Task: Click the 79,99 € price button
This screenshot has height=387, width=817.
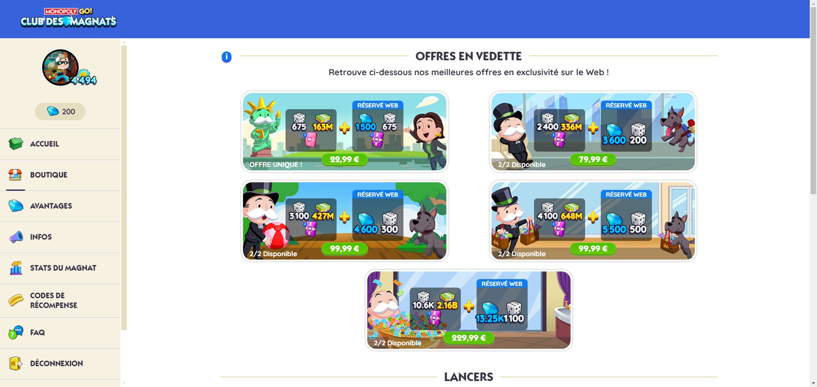Action: (x=593, y=160)
